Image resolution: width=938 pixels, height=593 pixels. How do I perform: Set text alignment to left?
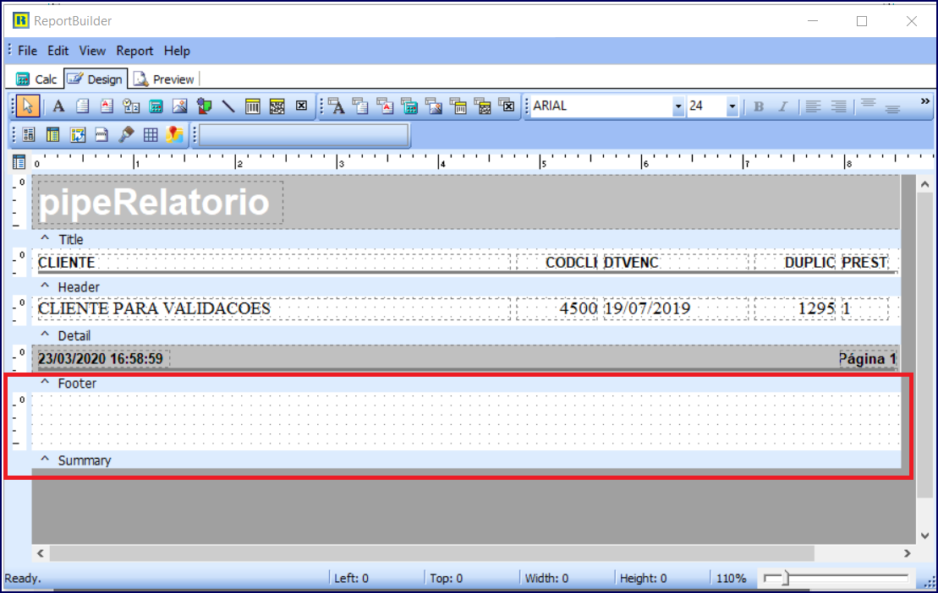(812, 106)
